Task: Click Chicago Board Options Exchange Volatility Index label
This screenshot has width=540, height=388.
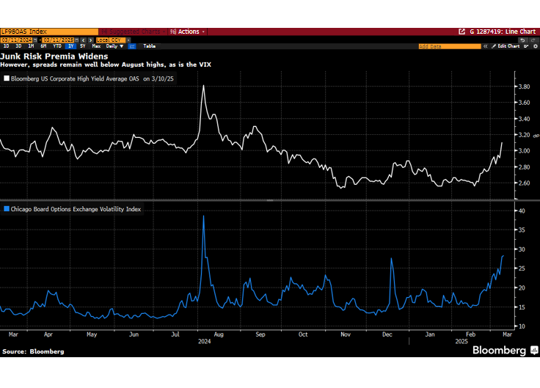Action: (x=76, y=209)
